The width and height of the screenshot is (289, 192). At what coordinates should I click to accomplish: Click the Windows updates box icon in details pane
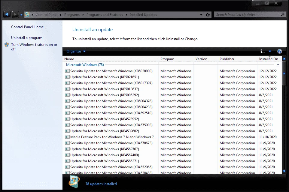(x=74, y=181)
